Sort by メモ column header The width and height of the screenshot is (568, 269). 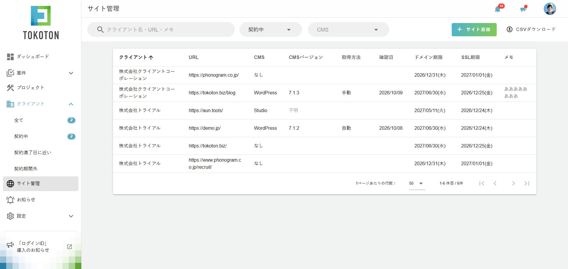coord(509,58)
